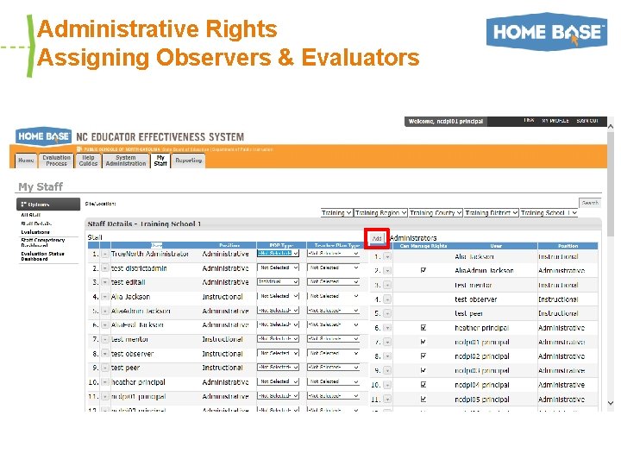Open the My Profile link
Image resolution: width=621 pixels, height=466 pixels.
pyautogui.click(x=555, y=121)
